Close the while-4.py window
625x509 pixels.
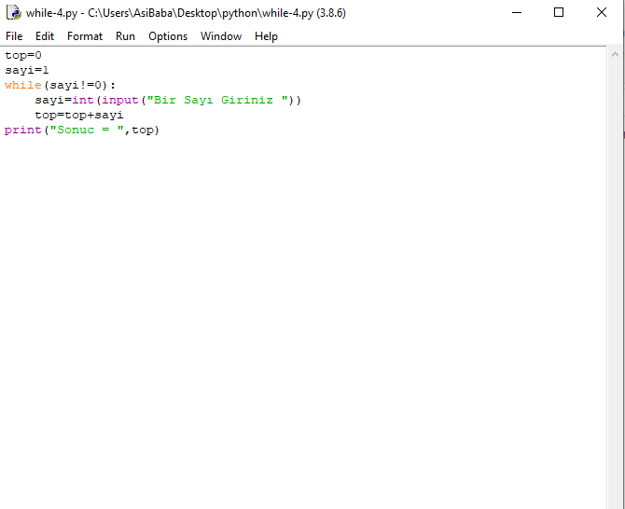602,13
